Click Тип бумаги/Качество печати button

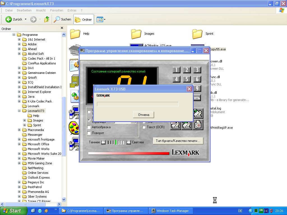point(178,141)
